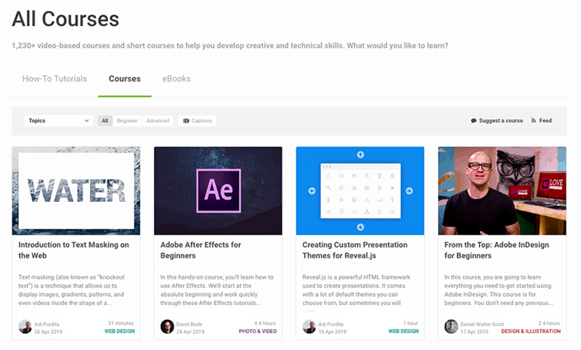Click the right arrow icon in Reveal.js thumbnail
The width and height of the screenshot is (581, 350).
[409, 191]
